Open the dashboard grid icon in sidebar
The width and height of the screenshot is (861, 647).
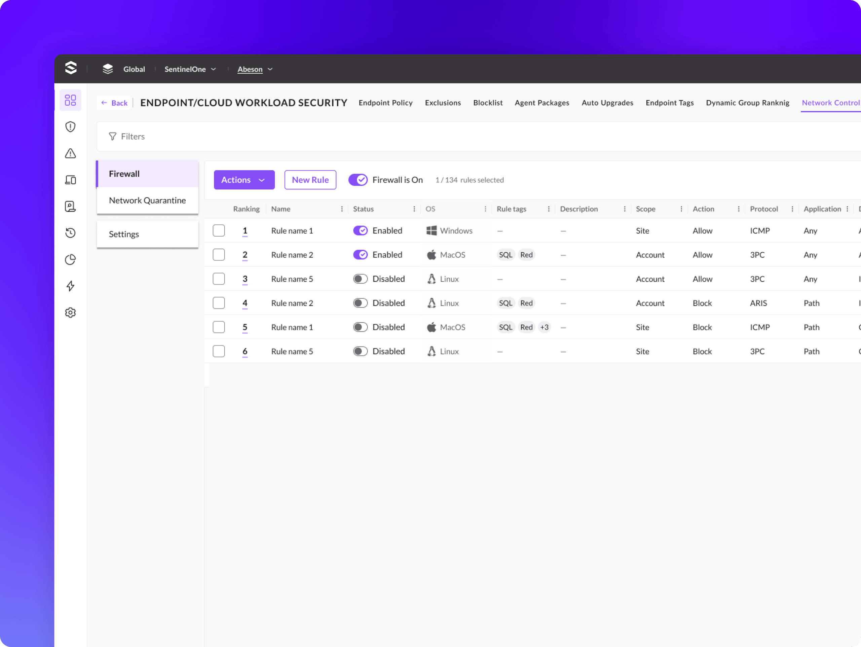point(70,100)
